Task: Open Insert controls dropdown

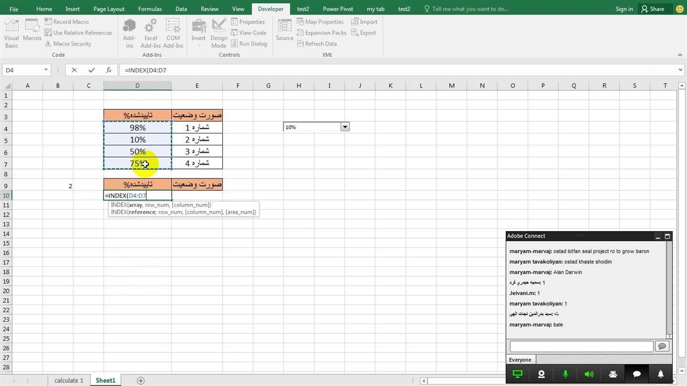Action: pos(199,33)
